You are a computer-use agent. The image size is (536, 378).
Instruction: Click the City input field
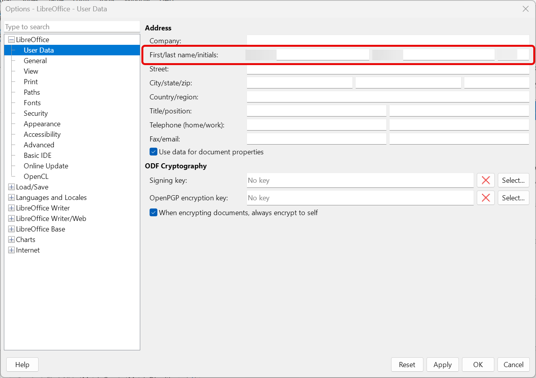(x=300, y=83)
